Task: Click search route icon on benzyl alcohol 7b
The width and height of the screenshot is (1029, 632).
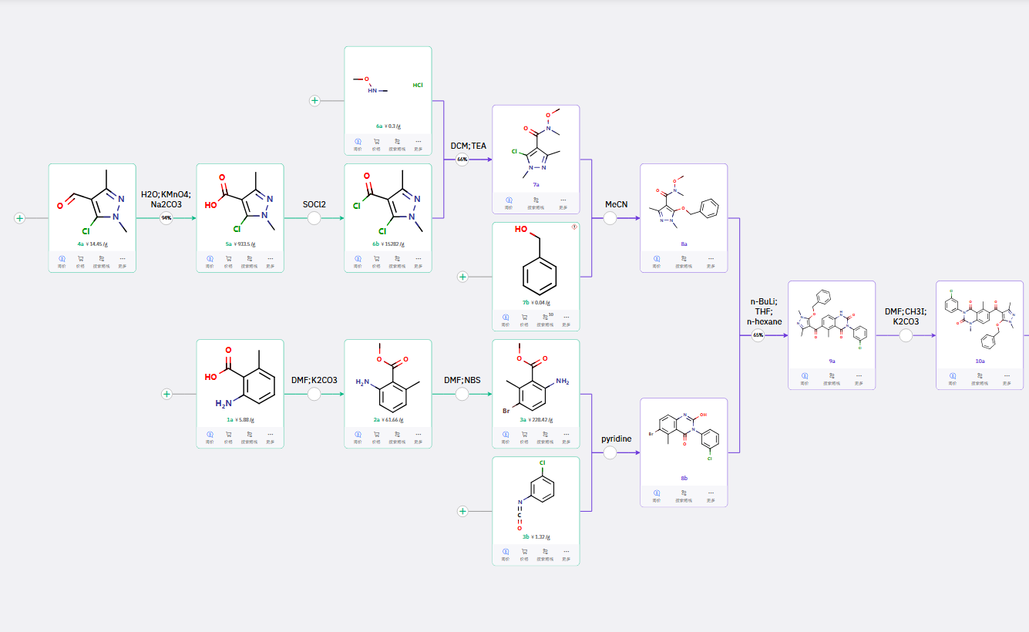Action: [546, 318]
